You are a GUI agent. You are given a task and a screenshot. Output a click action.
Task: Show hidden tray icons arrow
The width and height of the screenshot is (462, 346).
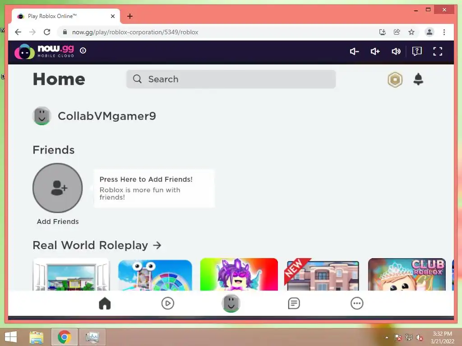(387, 337)
